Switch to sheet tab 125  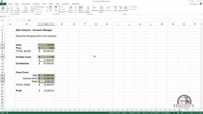click(x=56, y=110)
